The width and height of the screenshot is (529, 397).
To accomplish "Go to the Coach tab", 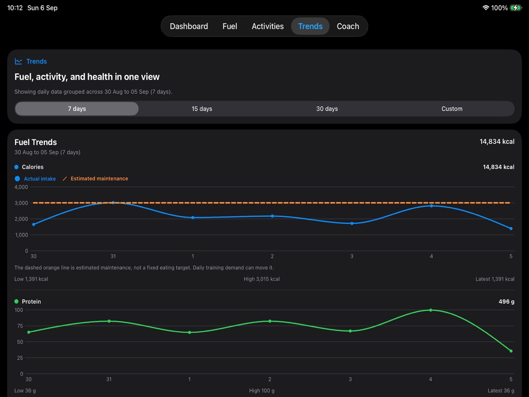I will (348, 26).
